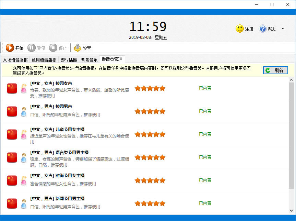The height and width of the screenshot is (221, 296).
Task: Start playback with the 开始 button
Action: 14,48
